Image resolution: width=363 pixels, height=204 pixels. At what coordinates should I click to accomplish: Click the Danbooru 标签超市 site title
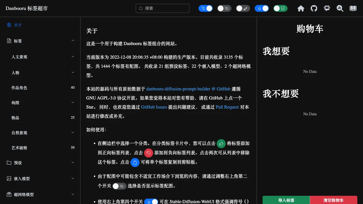click(x=27, y=8)
